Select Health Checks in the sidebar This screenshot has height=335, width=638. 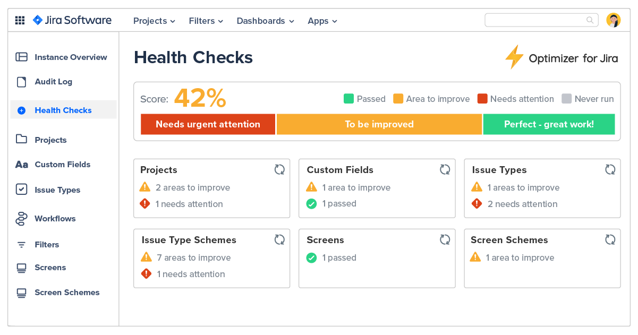coord(63,110)
